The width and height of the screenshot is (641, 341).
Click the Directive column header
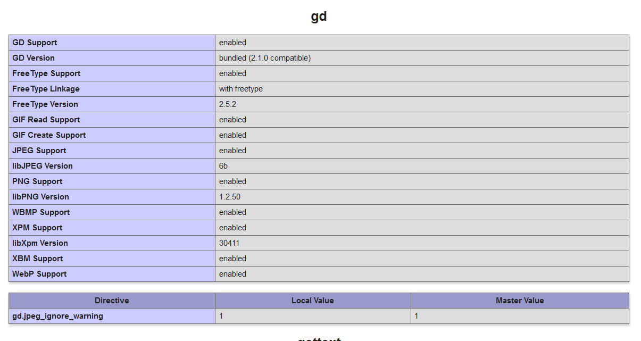pyautogui.click(x=111, y=301)
